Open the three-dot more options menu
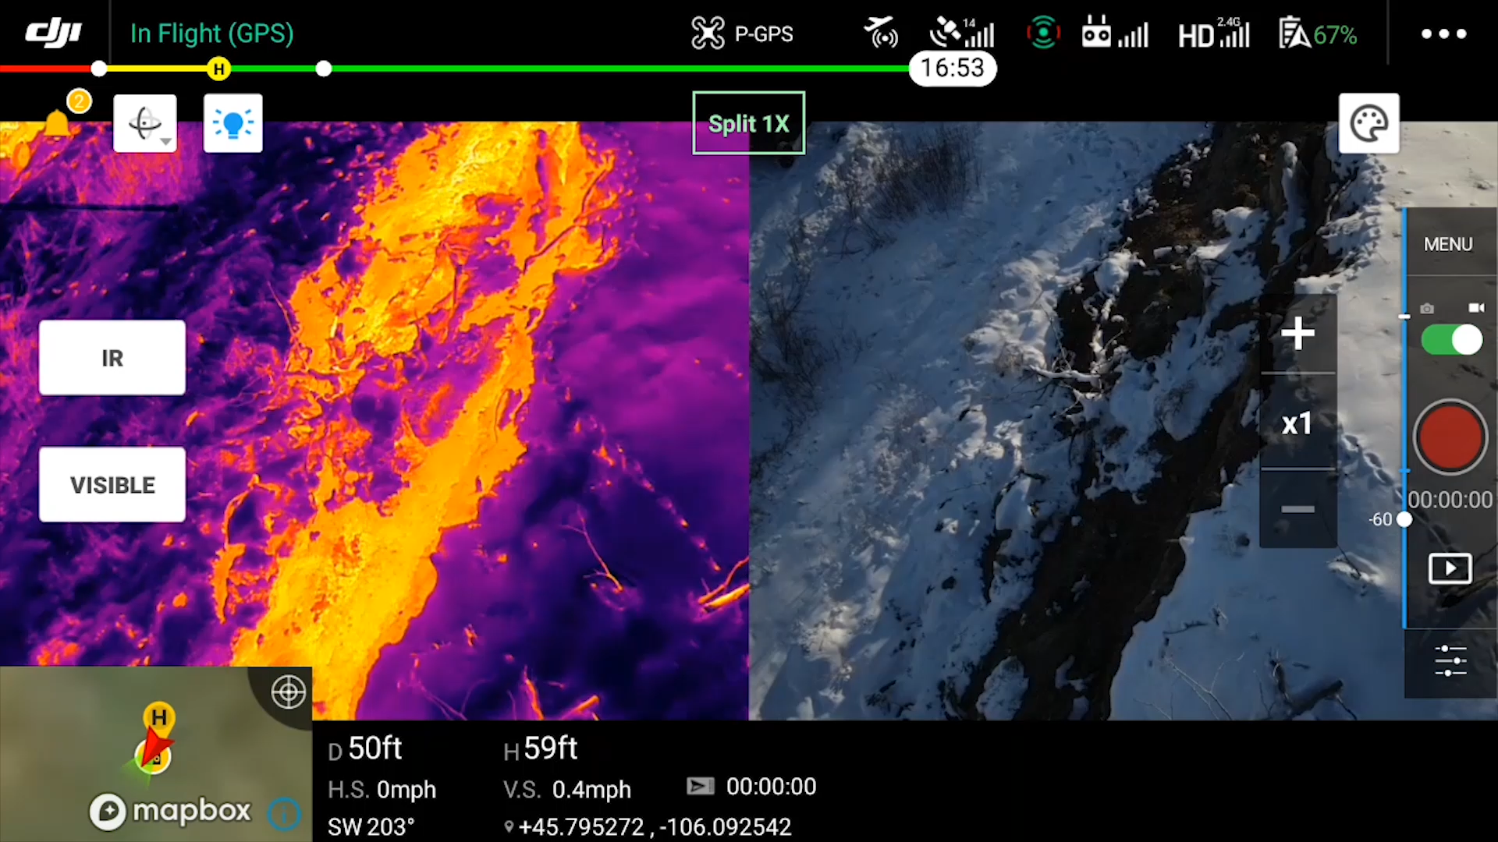The width and height of the screenshot is (1498, 842). click(1443, 34)
